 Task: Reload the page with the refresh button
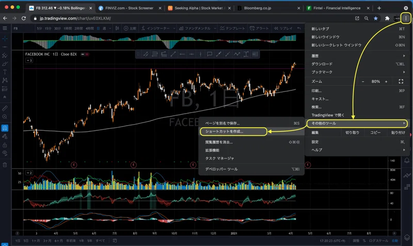[24, 18]
